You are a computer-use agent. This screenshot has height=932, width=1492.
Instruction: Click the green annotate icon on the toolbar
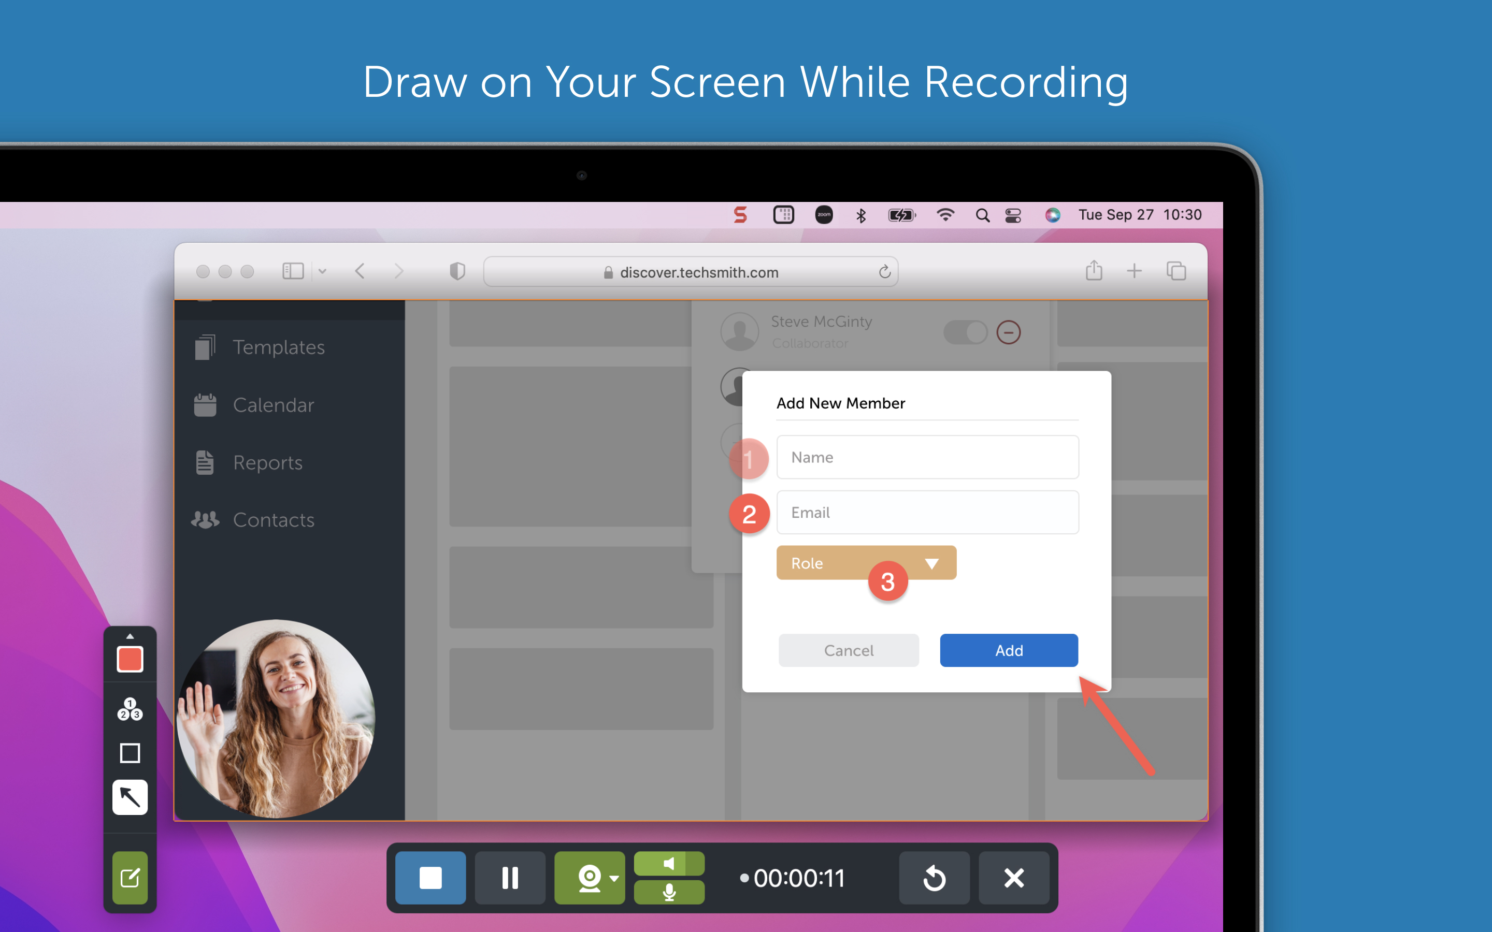(x=129, y=878)
